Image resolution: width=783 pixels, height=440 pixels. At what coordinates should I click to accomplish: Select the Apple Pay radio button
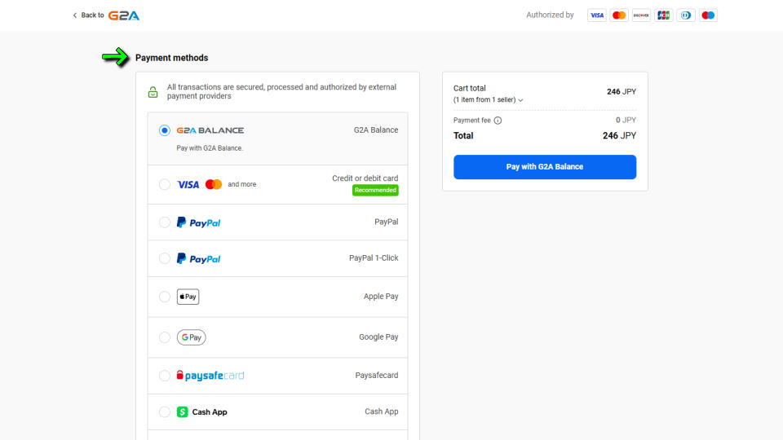(164, 297)
